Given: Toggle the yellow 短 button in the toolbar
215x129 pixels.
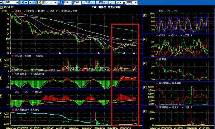Looking at the screenshot, I should [x=40, y=3].
